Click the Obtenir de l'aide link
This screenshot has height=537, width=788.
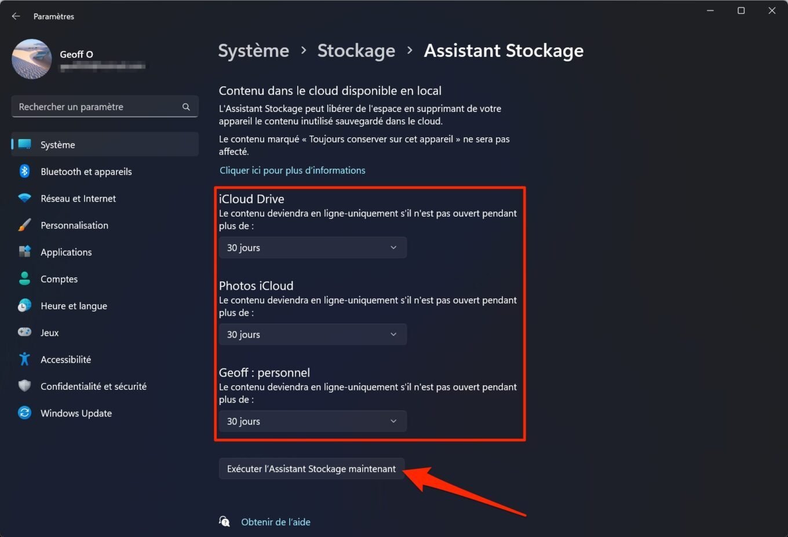click(x=276, y=522)
